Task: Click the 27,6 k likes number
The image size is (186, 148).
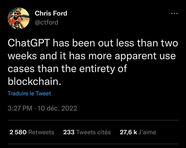Action: [128, 132]
